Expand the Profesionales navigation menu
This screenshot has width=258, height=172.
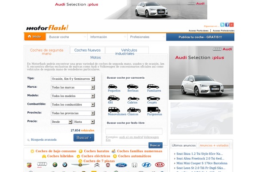pos(147,37)
